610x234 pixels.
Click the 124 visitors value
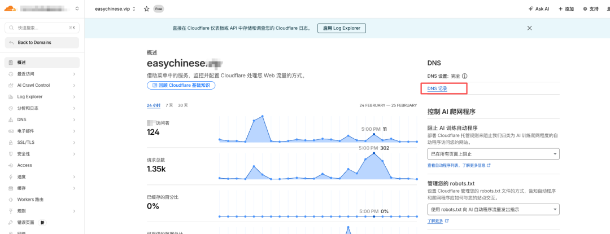(x=153, y=133)
